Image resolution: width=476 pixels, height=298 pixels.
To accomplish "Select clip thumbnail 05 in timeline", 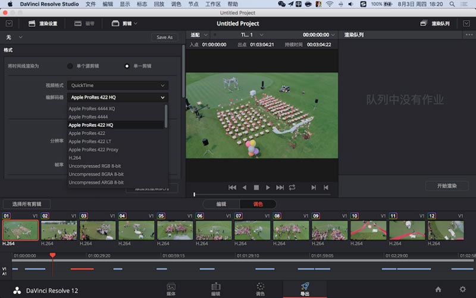I will tap(174, 229).
